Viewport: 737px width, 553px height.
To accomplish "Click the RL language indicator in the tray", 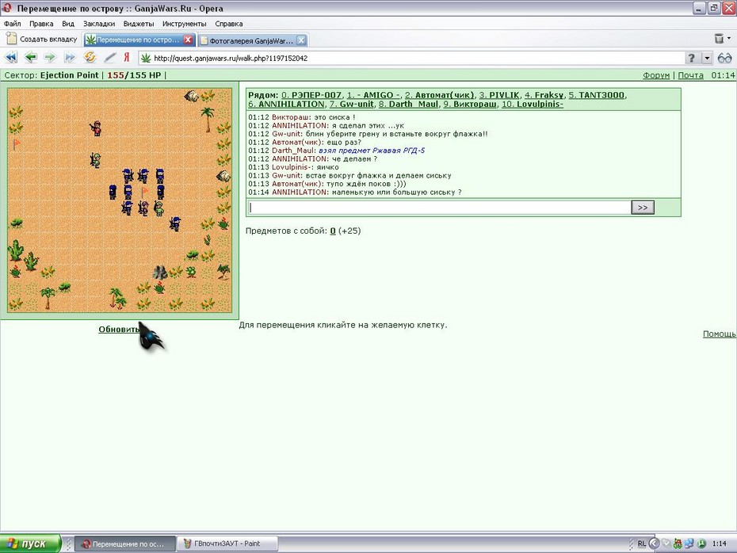I will point(642,543).
